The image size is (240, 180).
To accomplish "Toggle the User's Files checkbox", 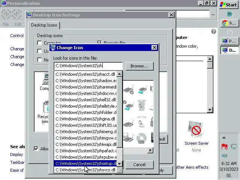I will pyautogui.click(x=39, y=51).
